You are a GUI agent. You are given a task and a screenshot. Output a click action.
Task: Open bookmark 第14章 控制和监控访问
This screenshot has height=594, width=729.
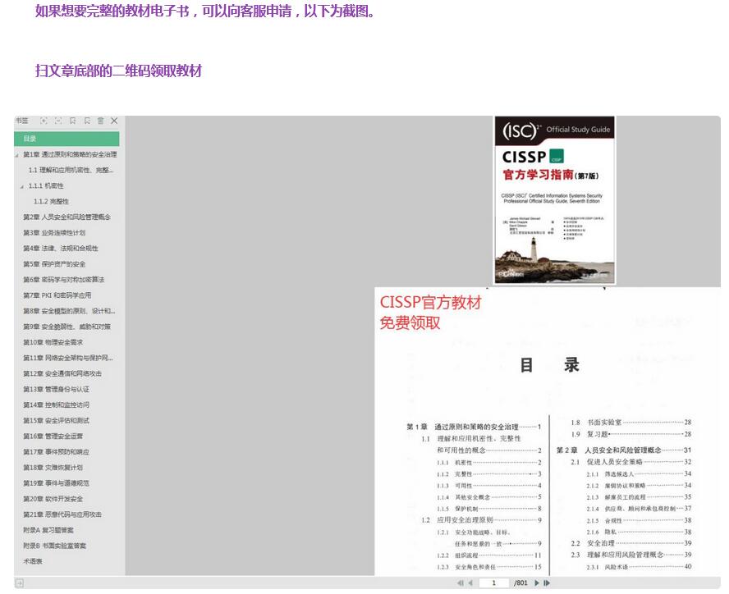(57, 404)
